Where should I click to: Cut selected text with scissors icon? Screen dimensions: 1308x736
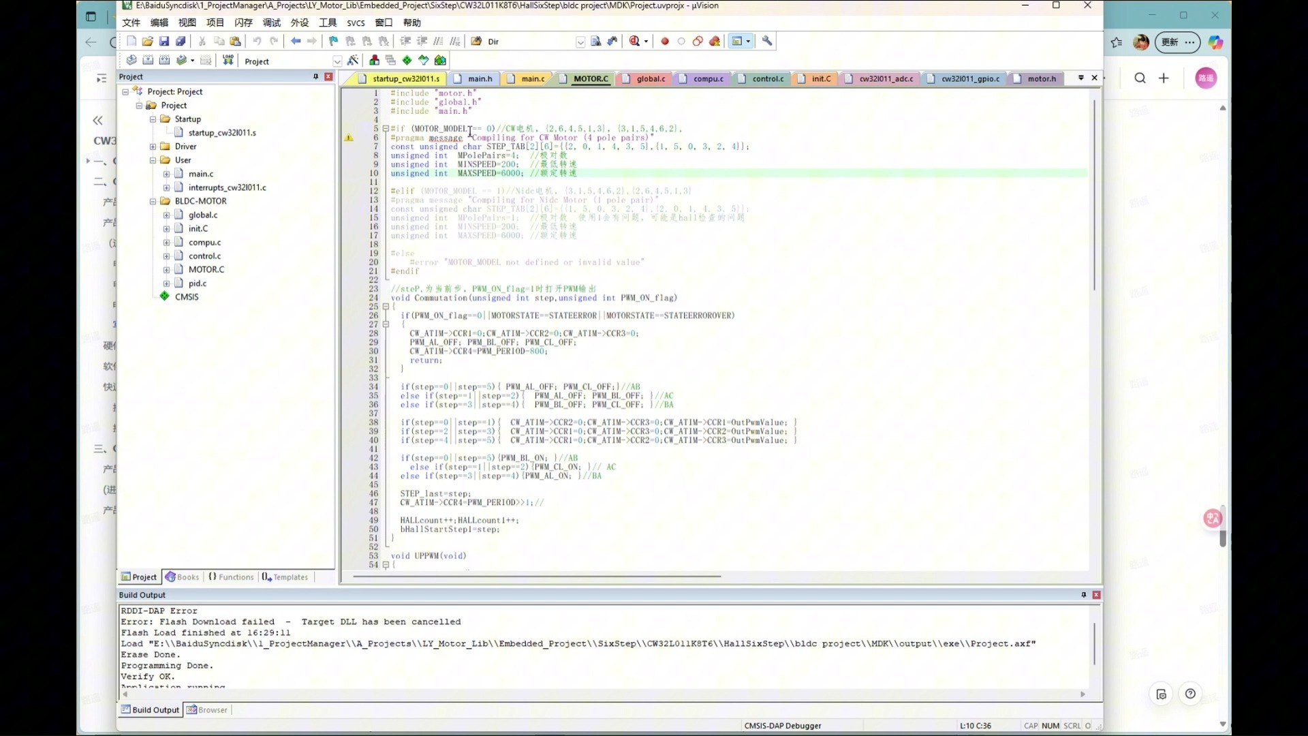coord(202,41)
